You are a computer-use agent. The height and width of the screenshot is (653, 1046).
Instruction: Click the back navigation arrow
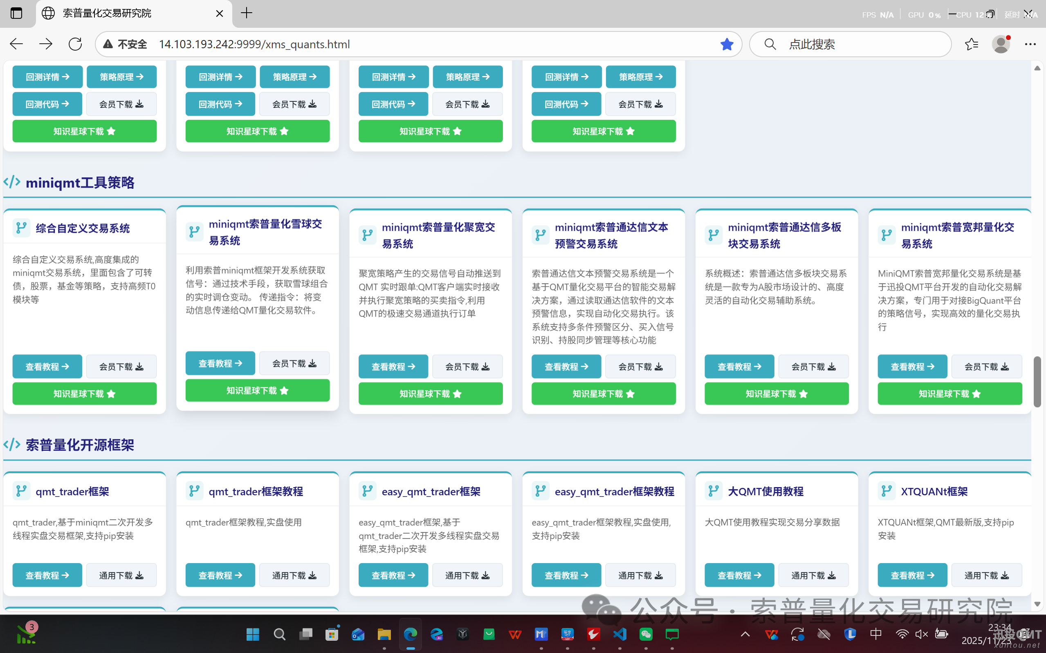(x=16, y=44)
